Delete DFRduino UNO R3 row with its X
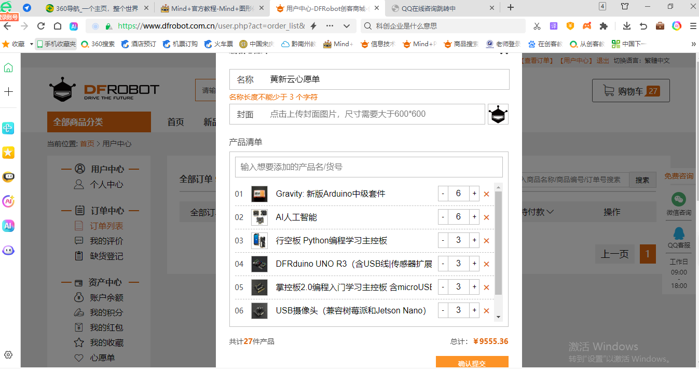The height and width of the screenshot is (371, 699). 486,264
